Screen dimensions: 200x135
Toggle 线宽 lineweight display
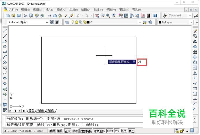[124, 131]
